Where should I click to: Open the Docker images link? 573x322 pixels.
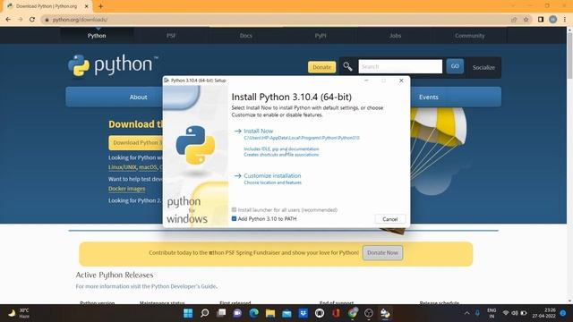[126, 189]
